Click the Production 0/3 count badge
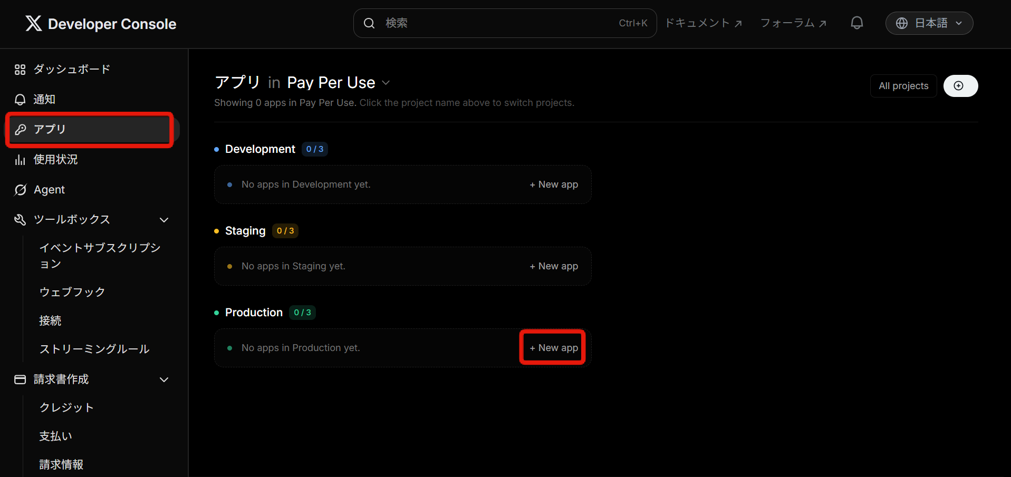The width and height of the screenshot is (1011, 477). 302,313
